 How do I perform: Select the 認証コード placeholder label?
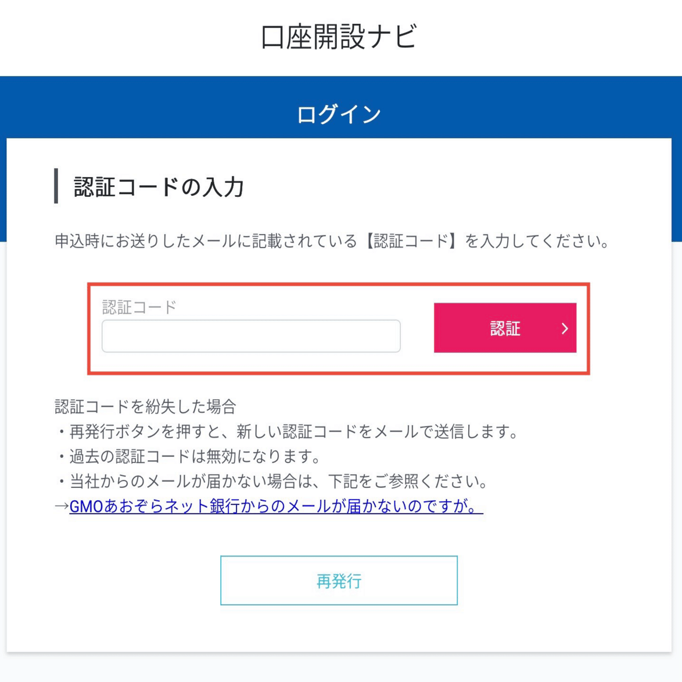click(x=139, y=304)
